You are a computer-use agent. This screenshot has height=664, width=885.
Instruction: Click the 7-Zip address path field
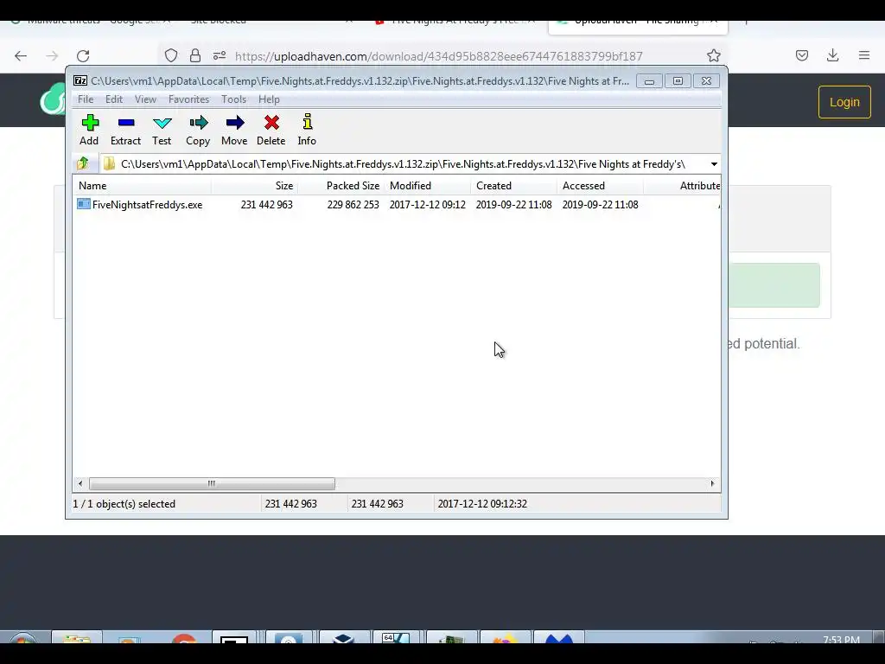[403, 164]
